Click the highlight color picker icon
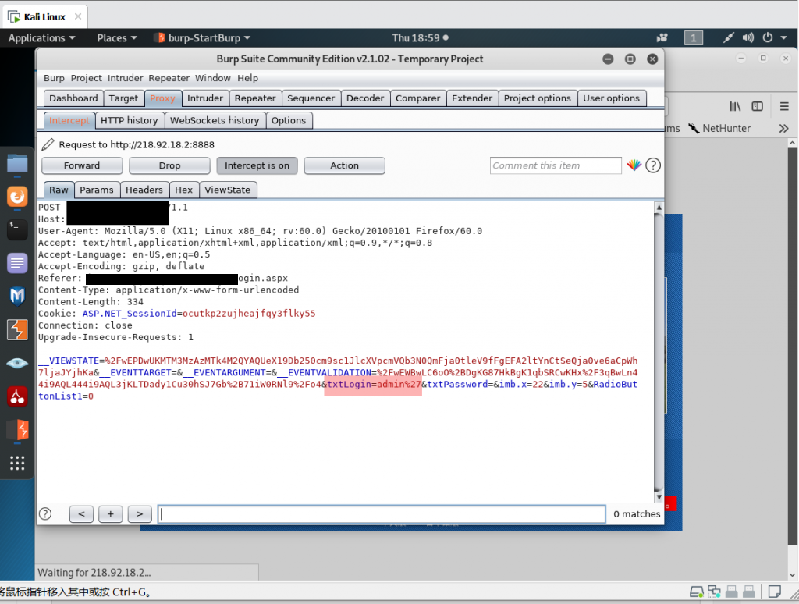Screen dimensions: 799x604 [634, 165]
